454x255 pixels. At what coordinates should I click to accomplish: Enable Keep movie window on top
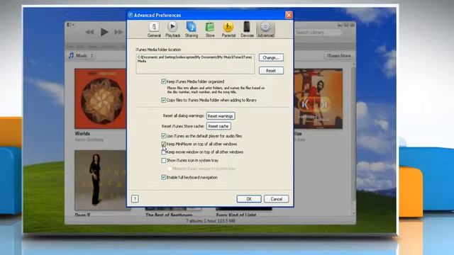pyautogui.click(x=164, y=152)
